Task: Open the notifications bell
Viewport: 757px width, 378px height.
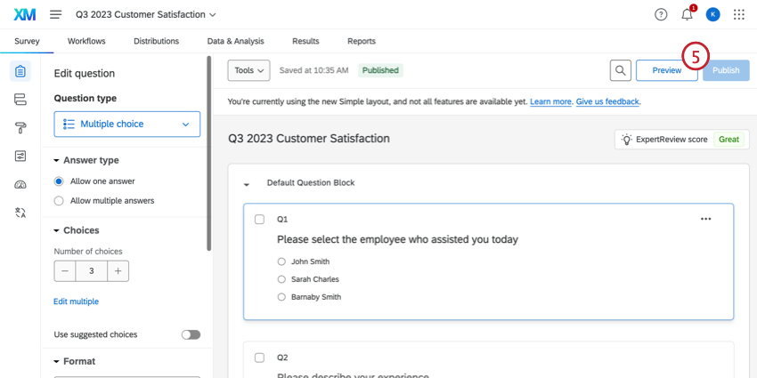Action: click(x=687, y=15)
